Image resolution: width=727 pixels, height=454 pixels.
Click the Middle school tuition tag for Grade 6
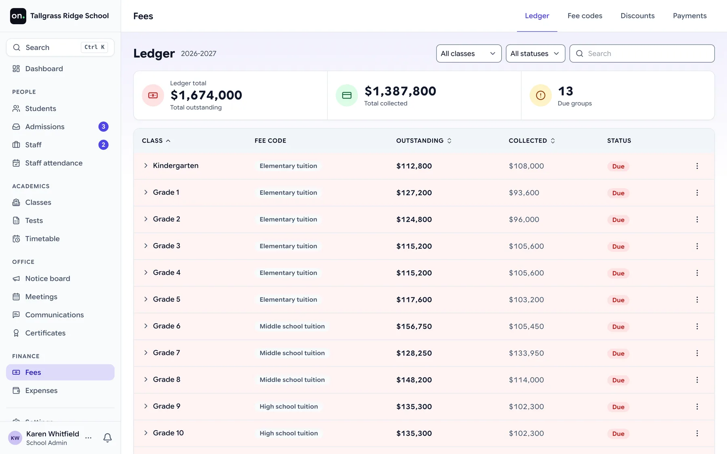[x=292, y=326]
